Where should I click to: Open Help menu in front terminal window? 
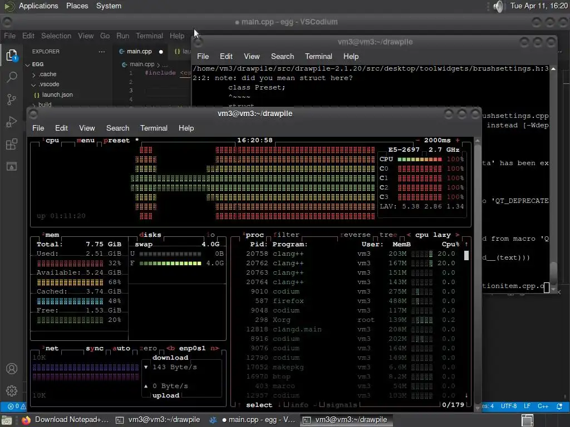pos(186,128)
